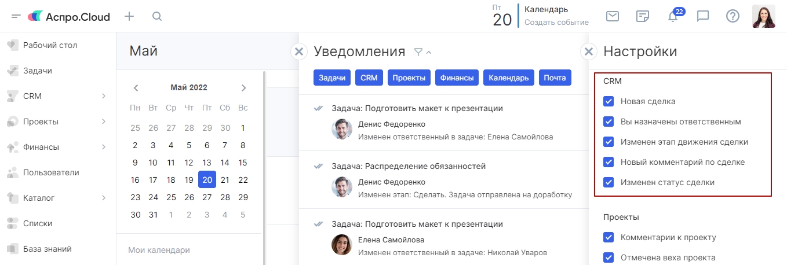
Task: Click the Задачи sidebar icon
Action: tap(13, 71)
